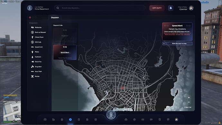The image size is (222, 125).
Task: Select the Back up Request category
Action: pyautogui.click(x=38, y=32)
